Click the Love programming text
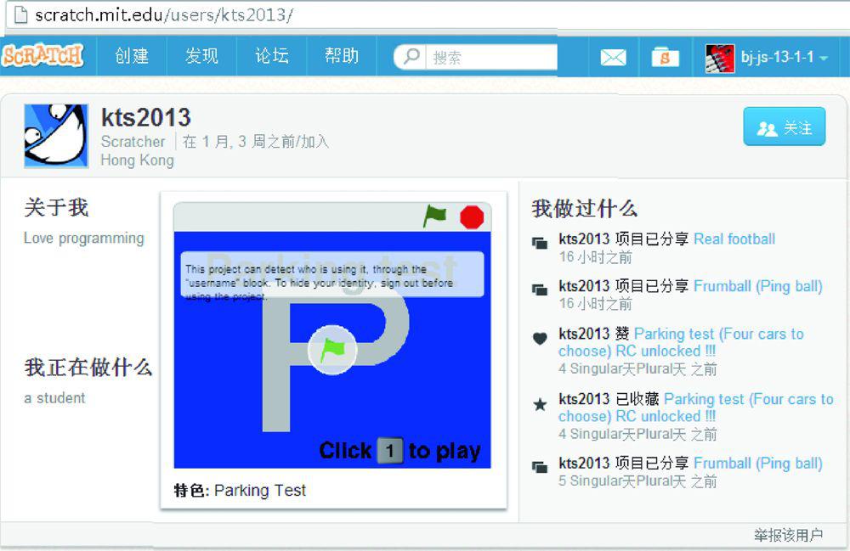This screenshot has width=850, height=551. tap(84, 239)
